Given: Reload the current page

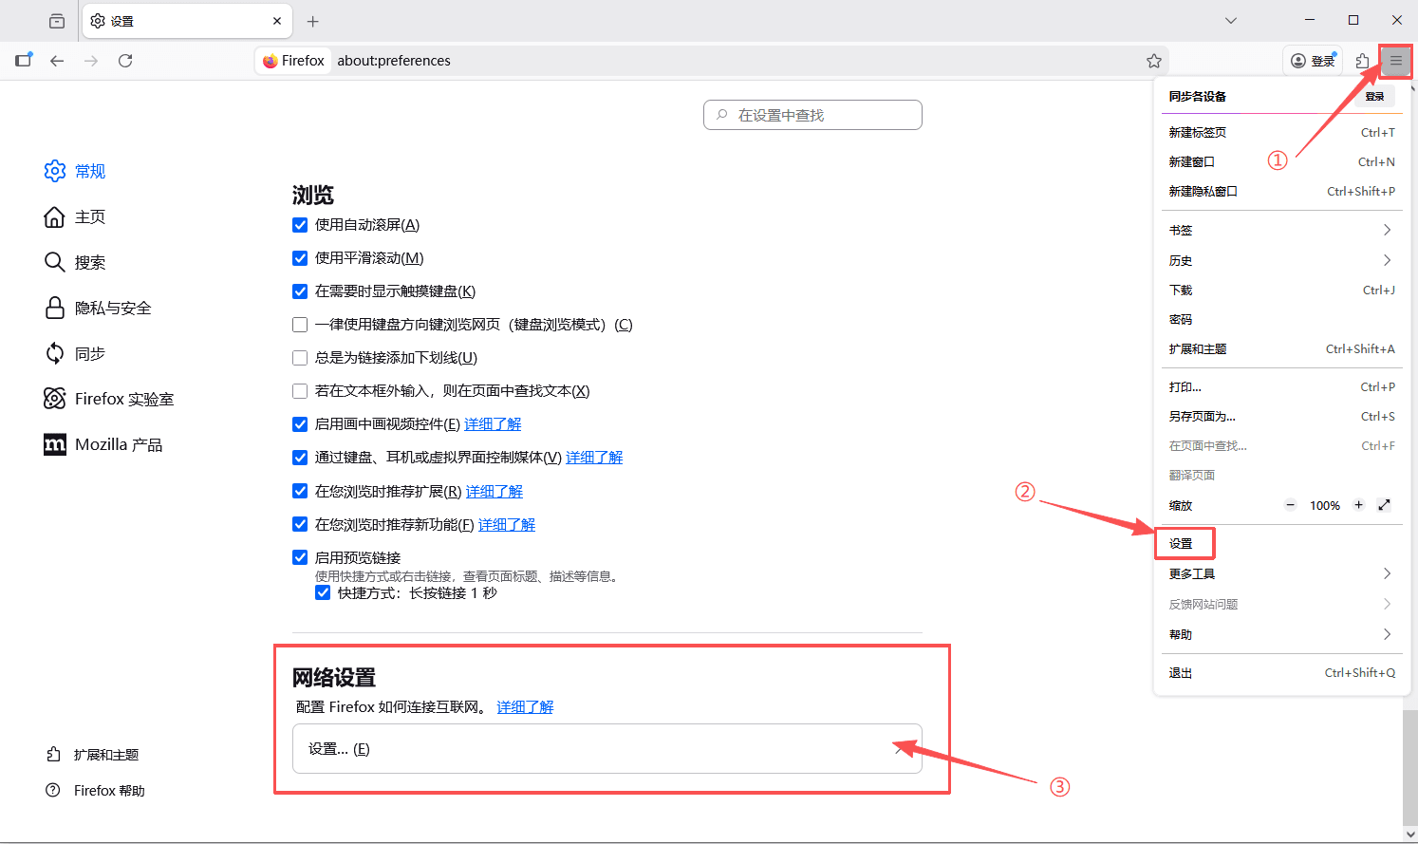Looking at the screenshot, I should 125,61.
